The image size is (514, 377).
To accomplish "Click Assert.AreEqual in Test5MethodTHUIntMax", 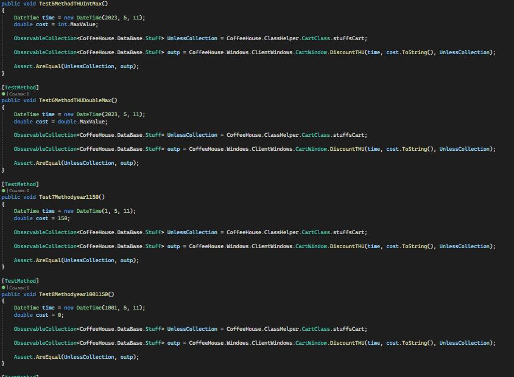I will pyautogui.click(x=37, y=66).
